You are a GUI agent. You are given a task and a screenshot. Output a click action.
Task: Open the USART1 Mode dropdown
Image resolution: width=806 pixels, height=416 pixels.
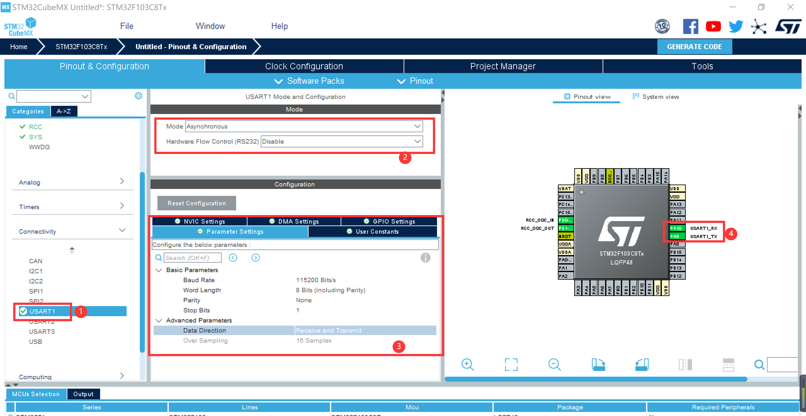[x=304, y=126]
